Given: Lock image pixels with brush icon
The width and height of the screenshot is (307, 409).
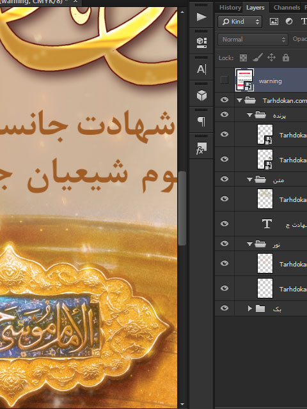Looking at the screenshot, I should tap(257, 58).
